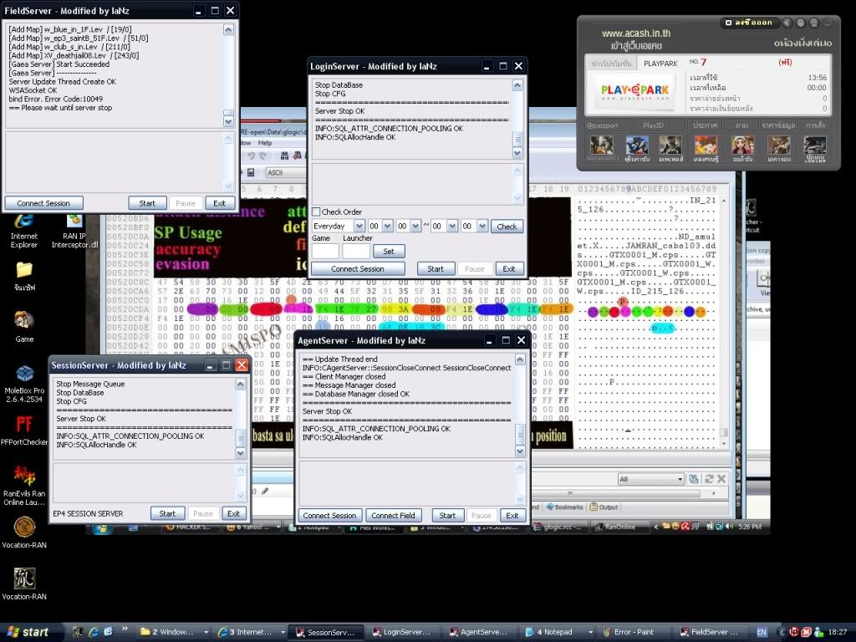Click Connect Field in the AgentServer window
This screenshot has width=856, height=642.
(395, 516)
